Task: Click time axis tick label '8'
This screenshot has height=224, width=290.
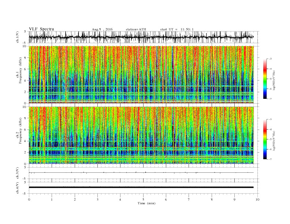Action: pos(212,199)
